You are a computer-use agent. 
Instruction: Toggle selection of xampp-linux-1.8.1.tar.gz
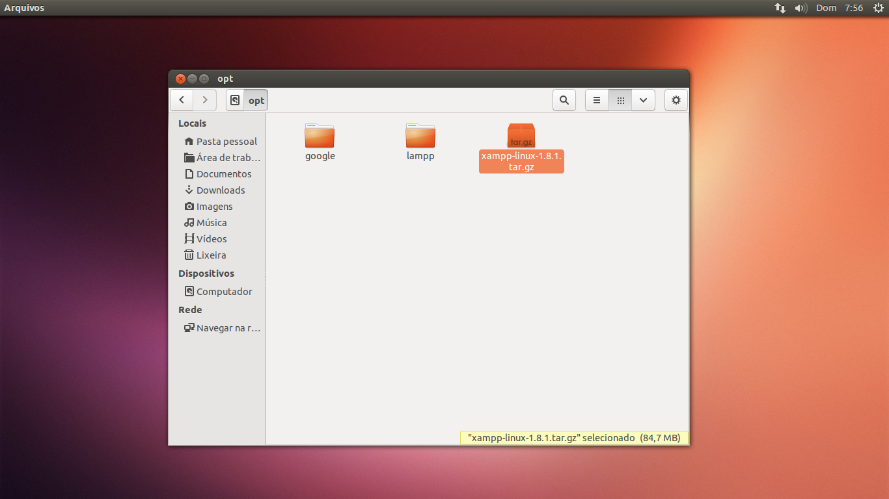(x=521, y=135)
